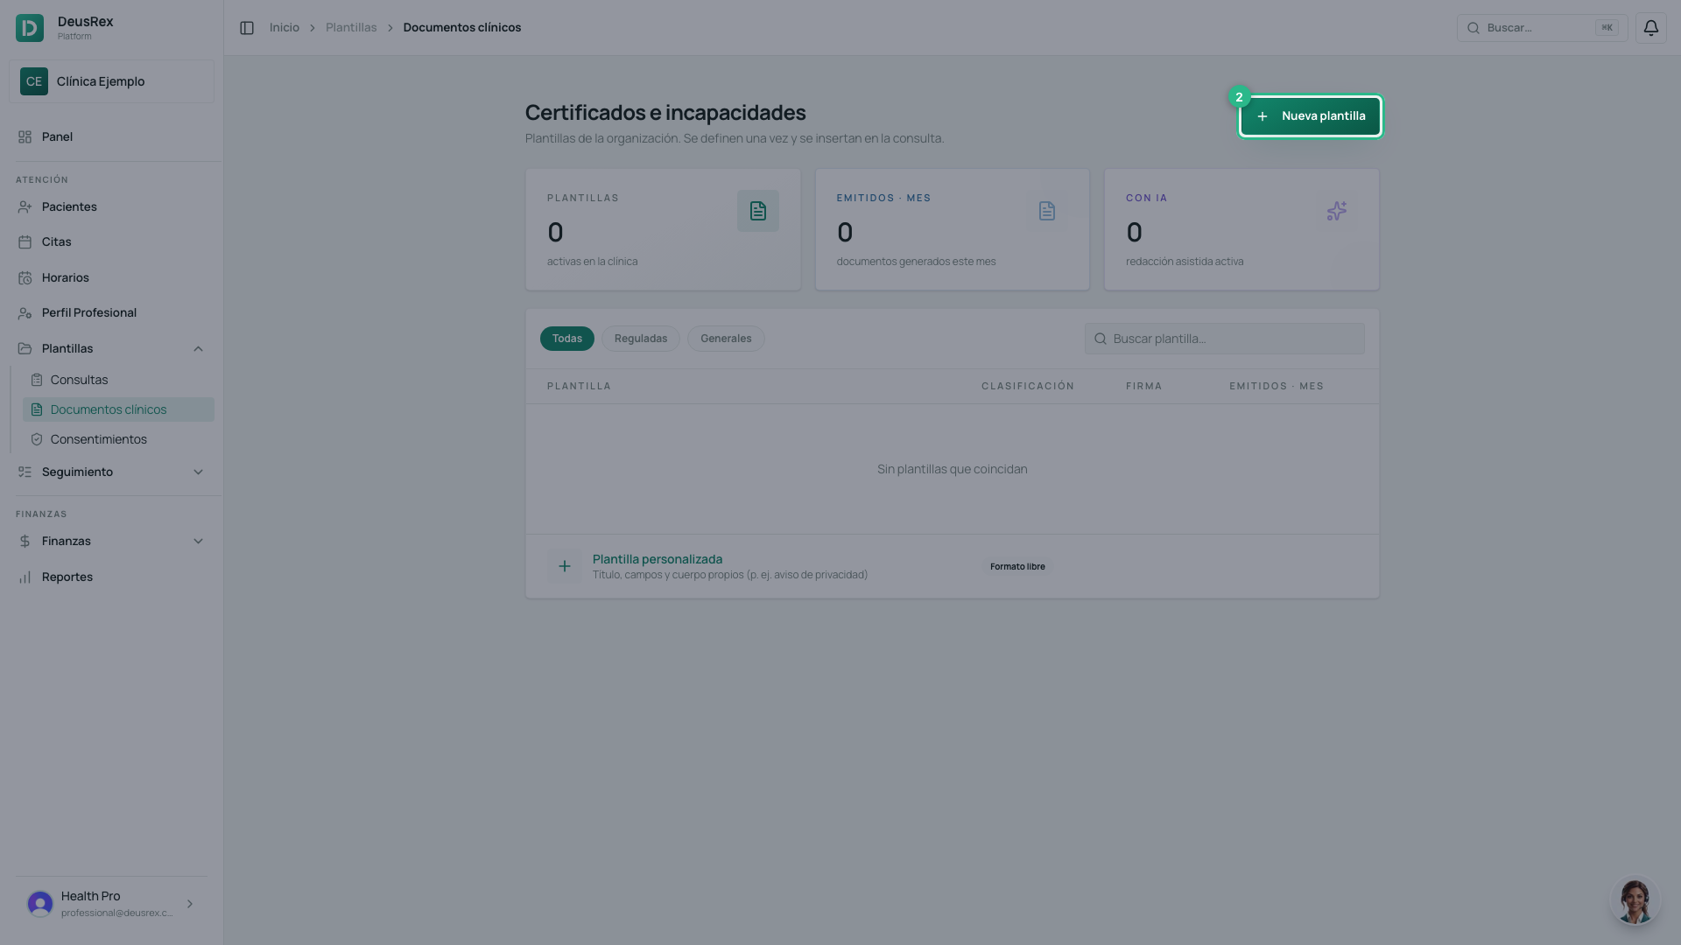The height and width of the screenshot is (945, 1681).
Task: Click the Finanzas dollar icon
Action: coord(25,542)
